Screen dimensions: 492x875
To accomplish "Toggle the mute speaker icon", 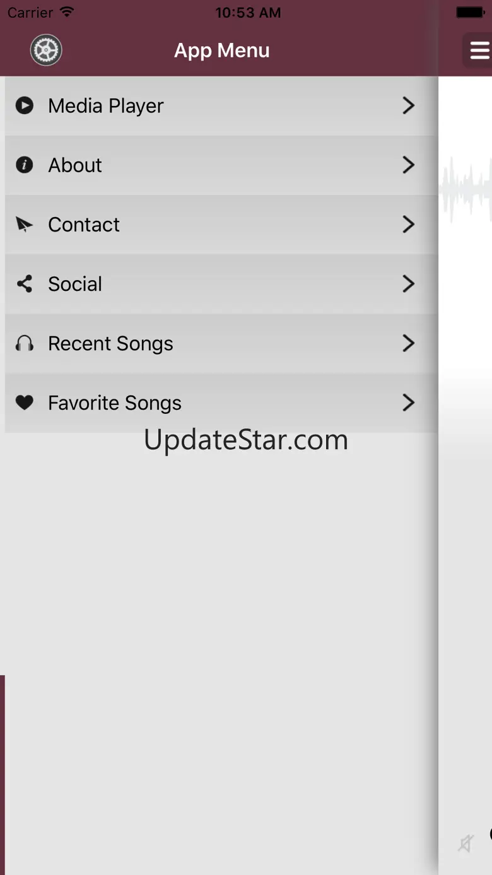I will point(466,843).
